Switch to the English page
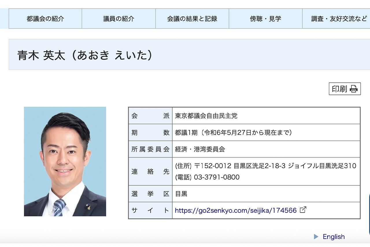The height and width of the screenshot is (247, 370). point(334,237)
